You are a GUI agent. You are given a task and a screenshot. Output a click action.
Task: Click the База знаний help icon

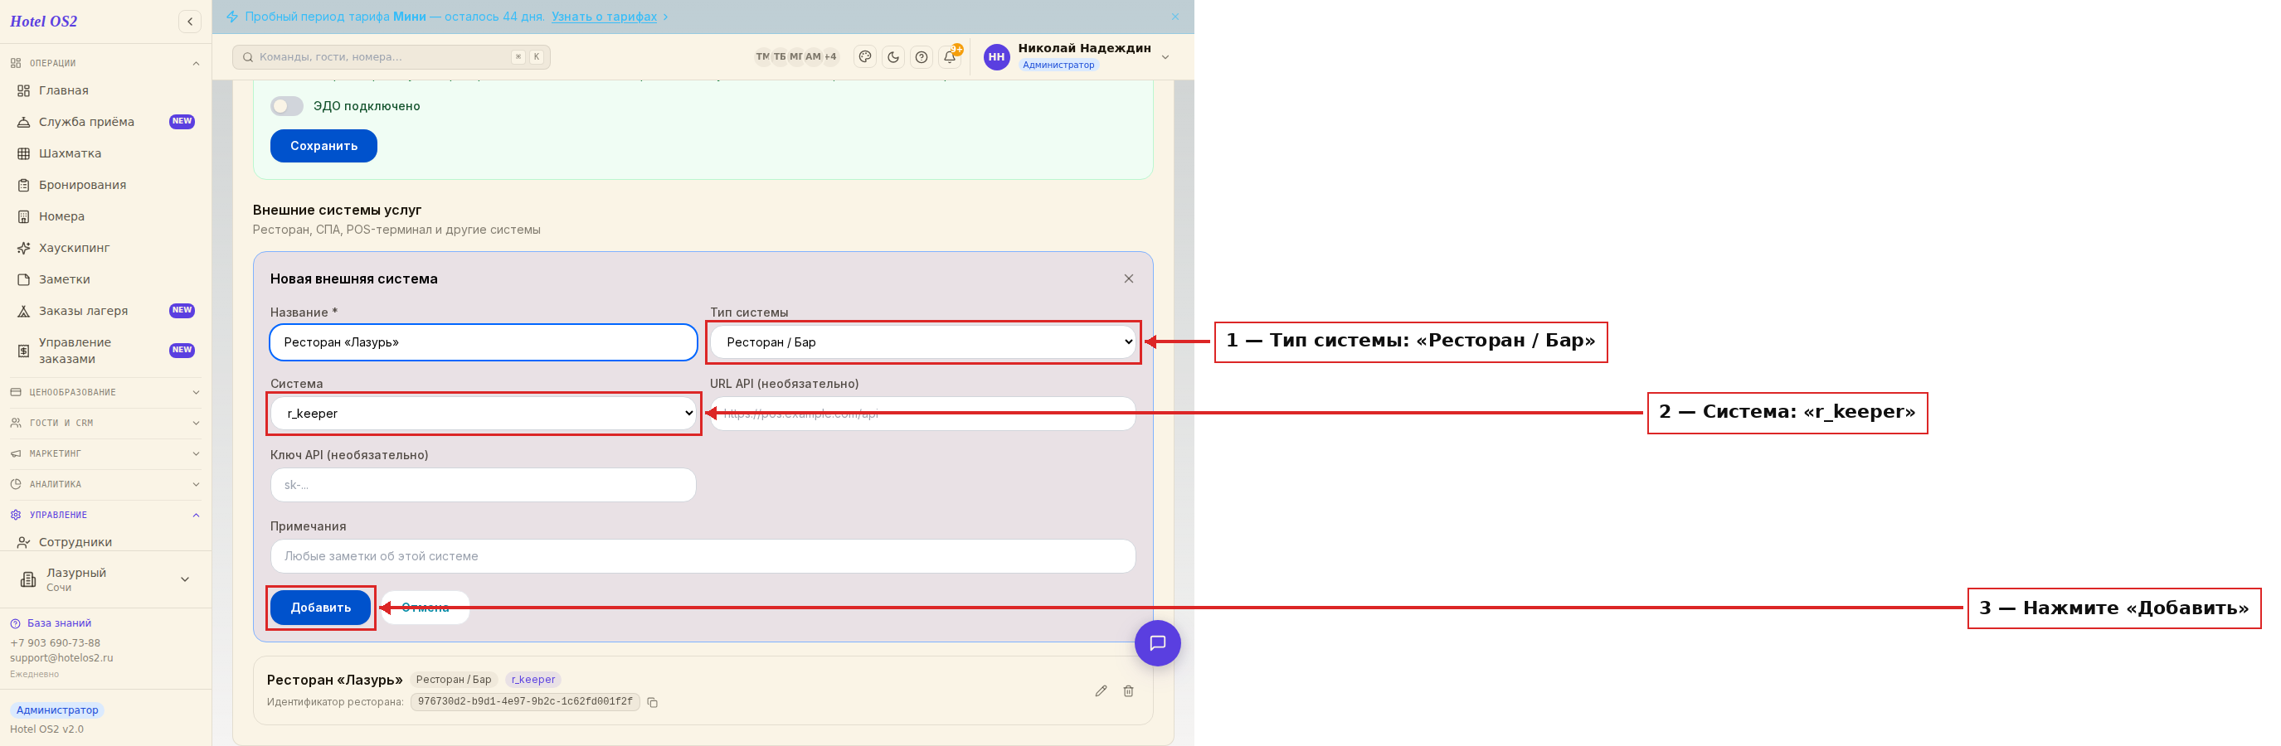pyautogui.click(x=15, y=624)
